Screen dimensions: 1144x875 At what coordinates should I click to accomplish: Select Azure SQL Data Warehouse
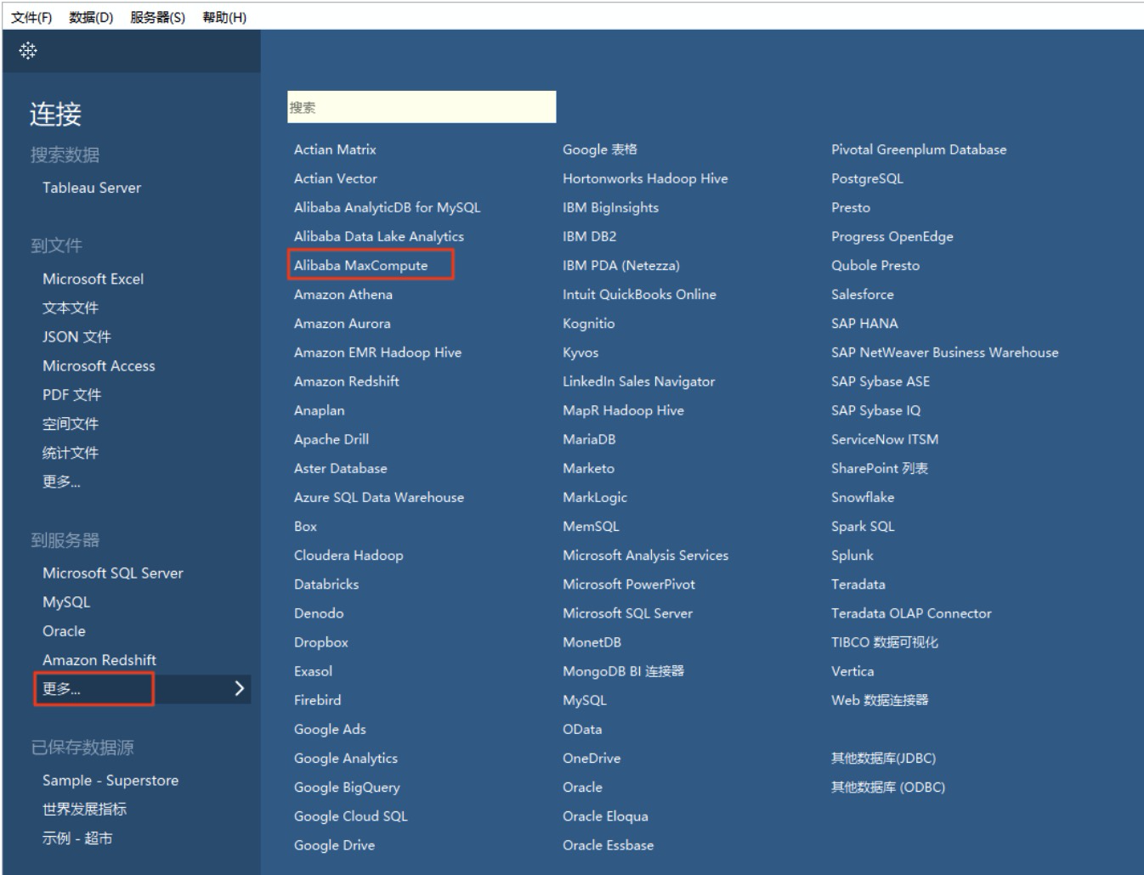379,497
